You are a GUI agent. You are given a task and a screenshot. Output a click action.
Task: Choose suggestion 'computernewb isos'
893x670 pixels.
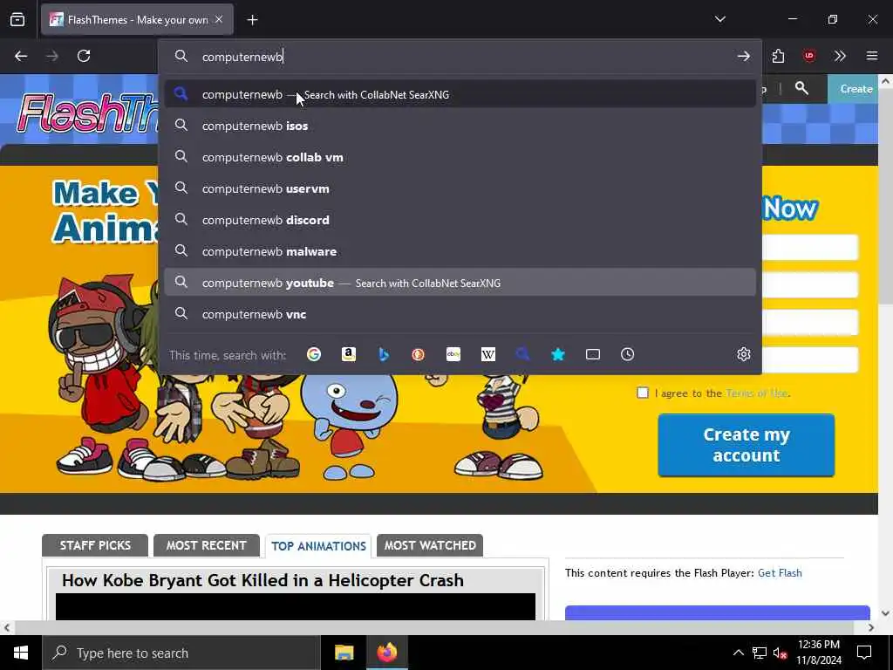pos(460,126)
